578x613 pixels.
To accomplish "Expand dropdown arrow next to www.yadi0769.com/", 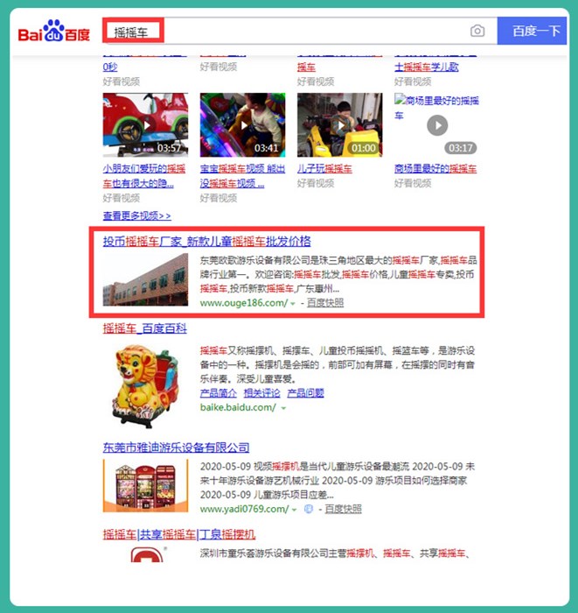I will pos(295,510).
